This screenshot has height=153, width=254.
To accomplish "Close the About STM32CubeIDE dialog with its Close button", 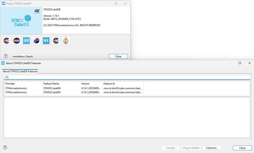I will pyautogui.click(x=118, y=56).
